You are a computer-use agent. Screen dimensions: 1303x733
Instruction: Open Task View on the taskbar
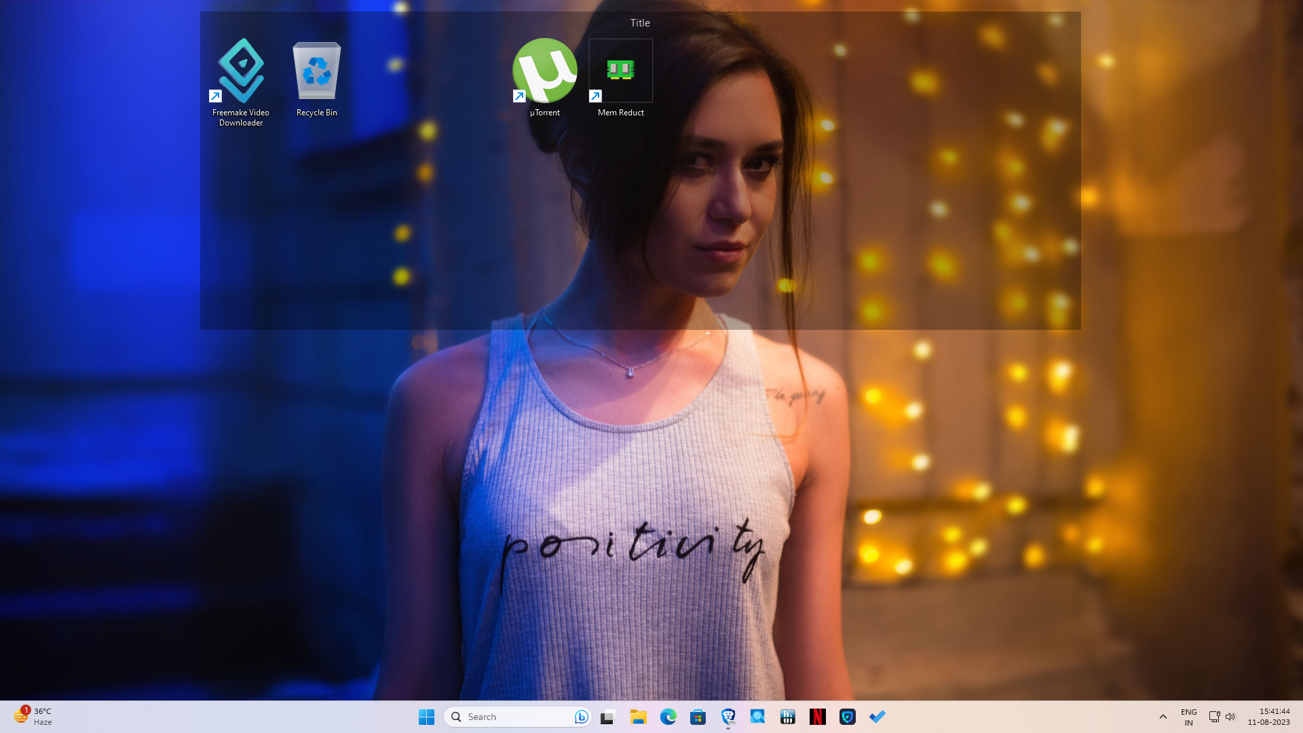point(608,717)
